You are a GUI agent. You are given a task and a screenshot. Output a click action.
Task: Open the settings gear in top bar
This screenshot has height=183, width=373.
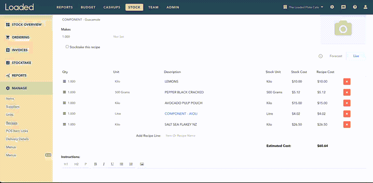pyautogui.click(x=332, y=7)
